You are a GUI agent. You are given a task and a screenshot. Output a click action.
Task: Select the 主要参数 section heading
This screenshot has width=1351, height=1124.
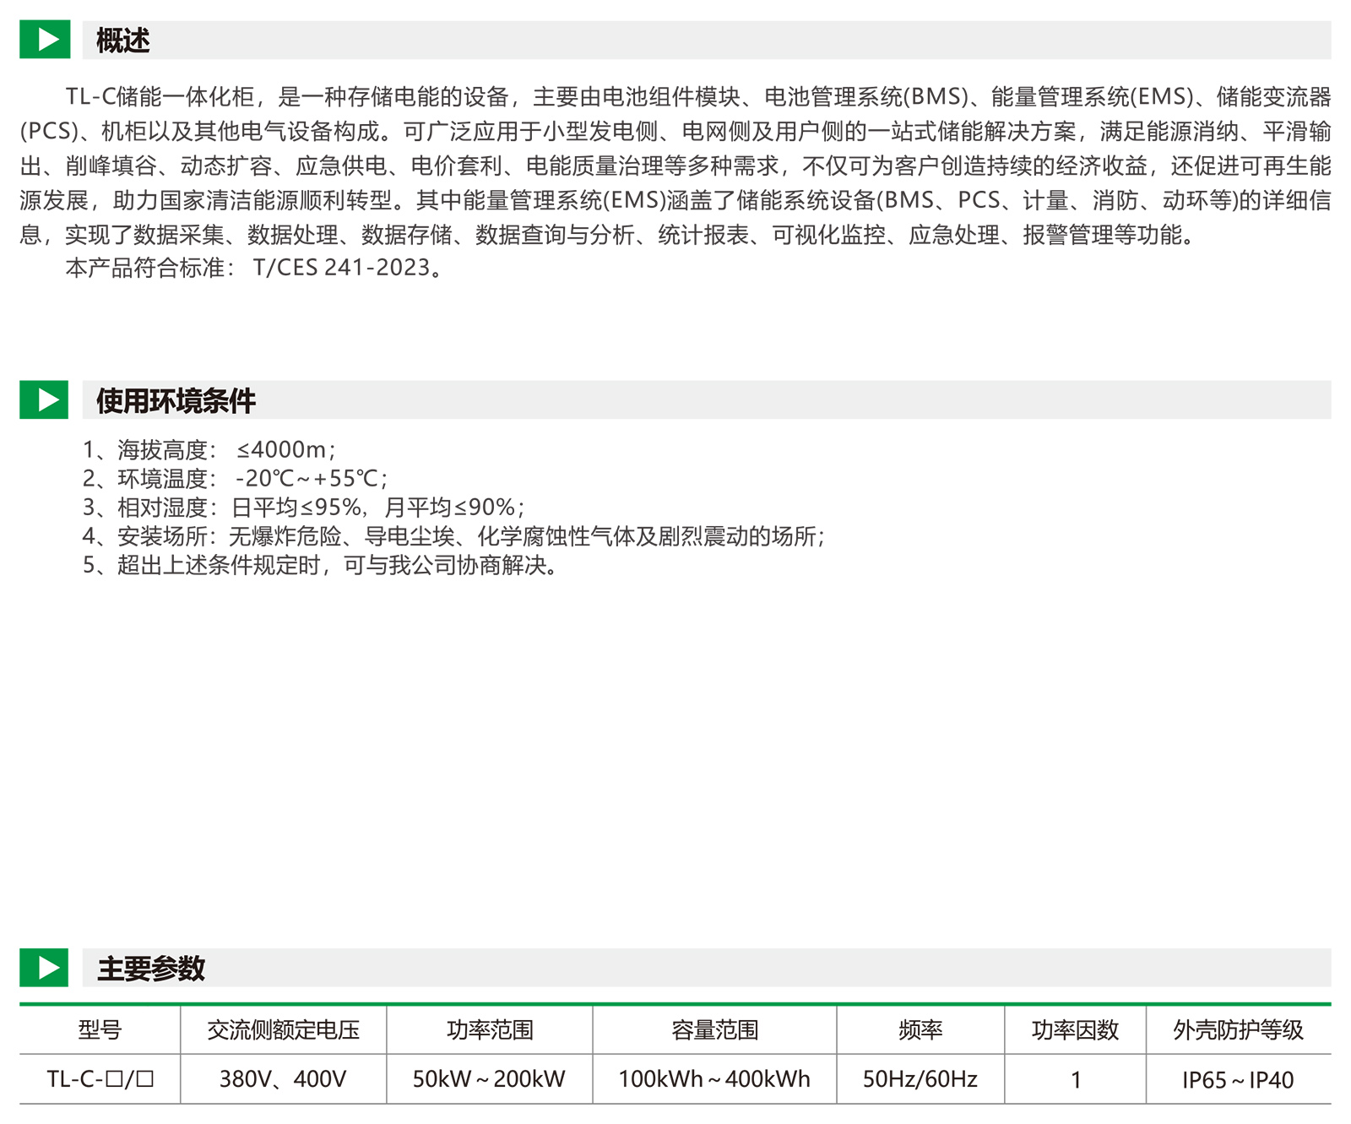pos(151,969)
